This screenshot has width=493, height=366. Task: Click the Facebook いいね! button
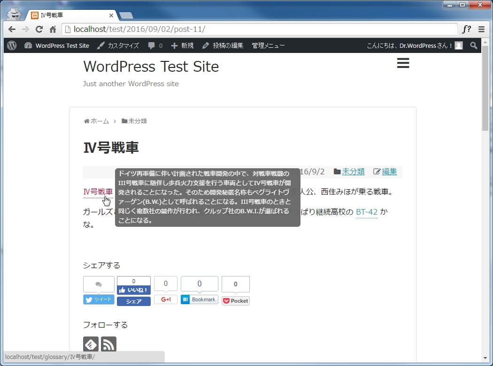click(x=134, y=290)
